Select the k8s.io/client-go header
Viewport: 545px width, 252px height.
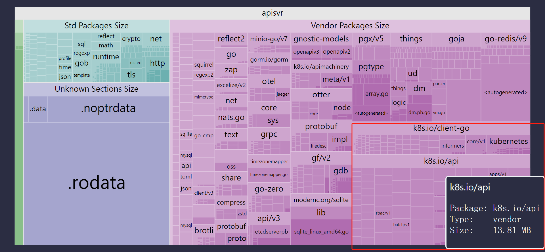point(441,128)
